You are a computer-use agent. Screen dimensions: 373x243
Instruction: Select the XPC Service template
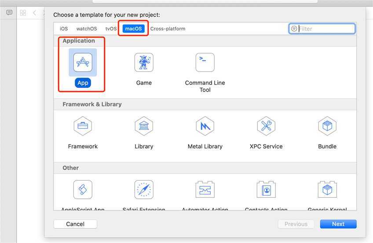click(266, 126)
